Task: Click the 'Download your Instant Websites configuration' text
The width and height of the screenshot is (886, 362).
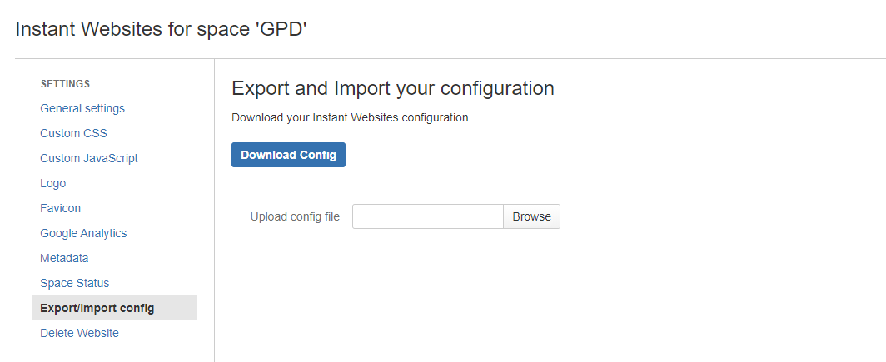Action: [x=350, y=117]
